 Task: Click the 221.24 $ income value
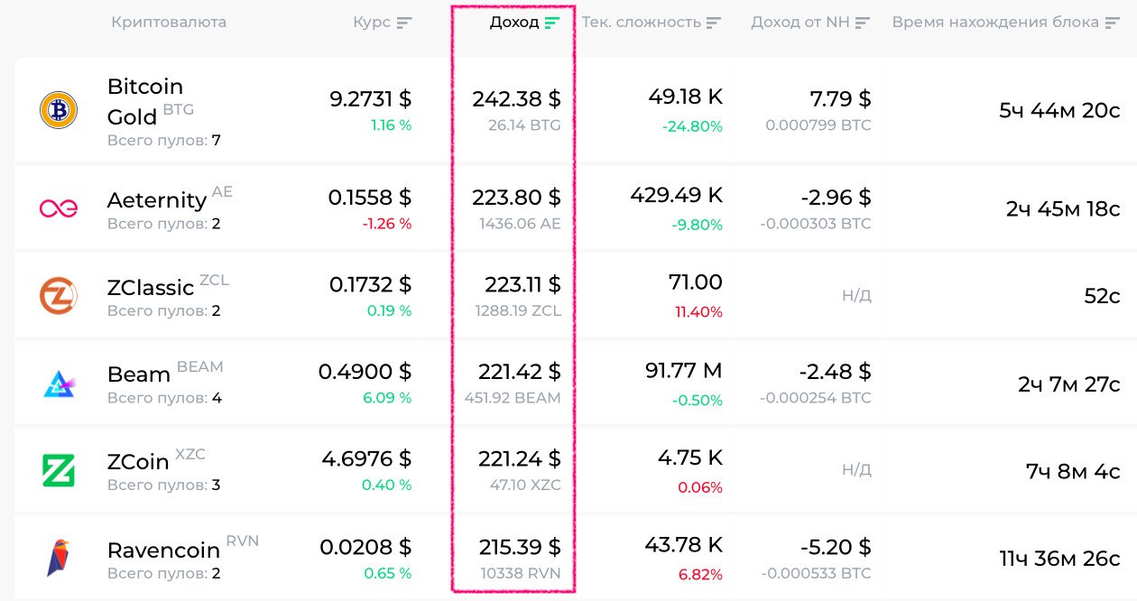(x=519, y=458)
